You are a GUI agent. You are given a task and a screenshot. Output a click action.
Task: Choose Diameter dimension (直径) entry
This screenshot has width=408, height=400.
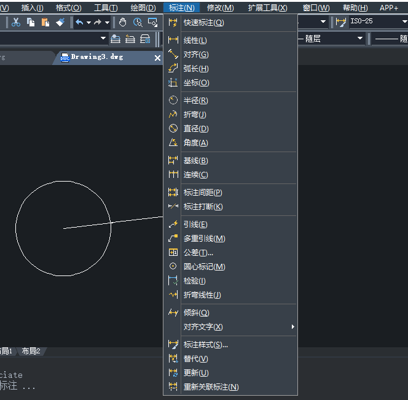click(195, 129)
